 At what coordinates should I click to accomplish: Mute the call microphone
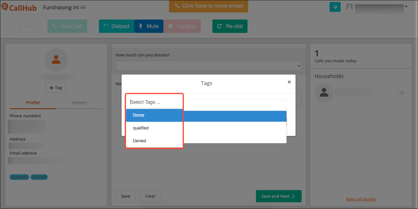pyautogui.click(x=149, y=26)
